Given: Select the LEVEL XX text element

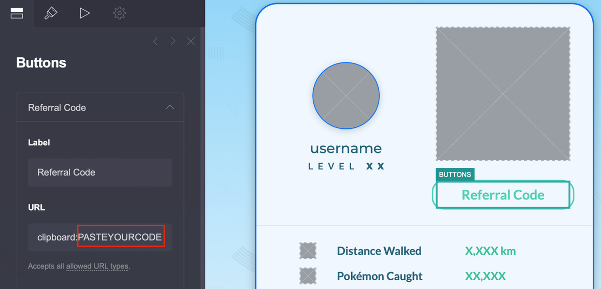Looking at the screenshot, I should tap(346, 166).
